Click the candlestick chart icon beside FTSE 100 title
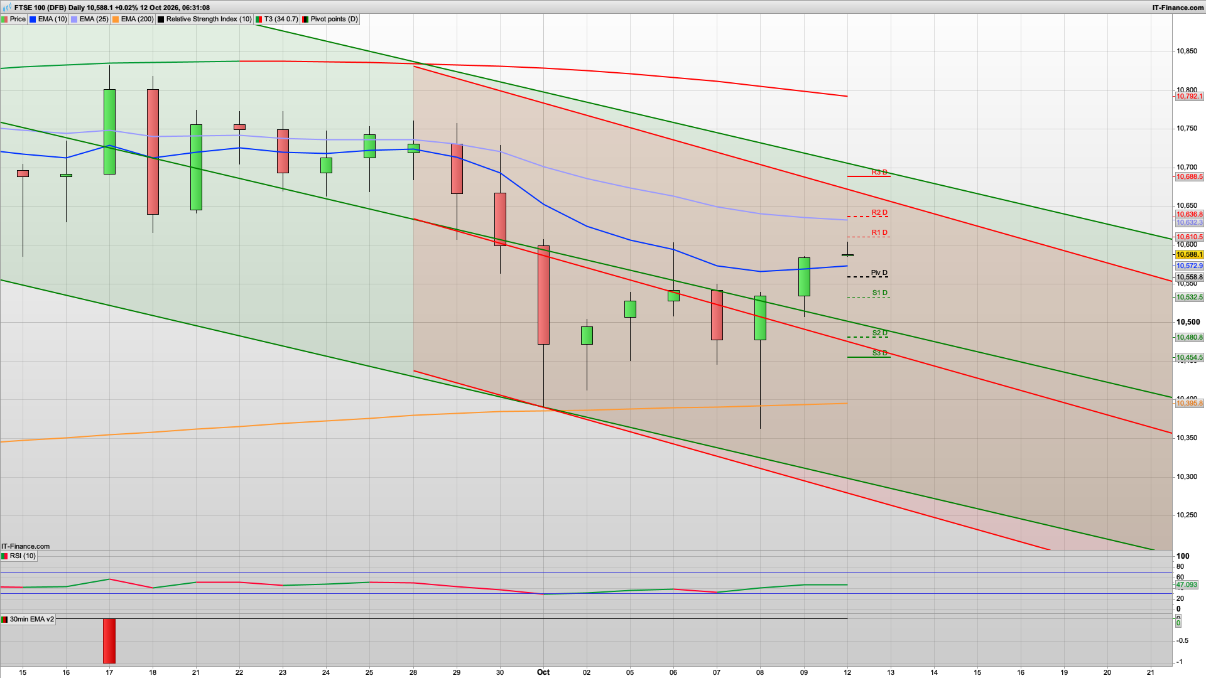1206x678 pixels. coord(7,8)
